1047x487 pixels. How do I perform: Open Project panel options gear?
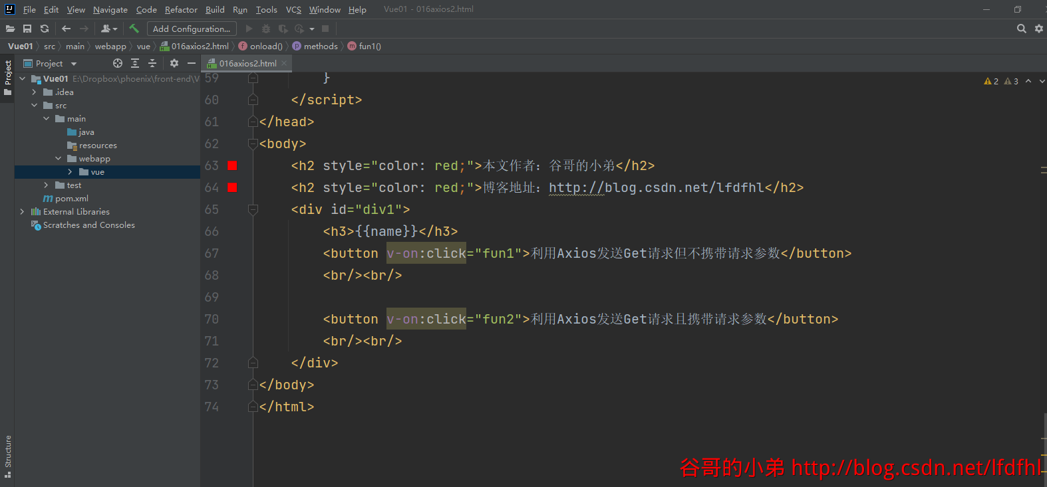(x=174, y=63)
